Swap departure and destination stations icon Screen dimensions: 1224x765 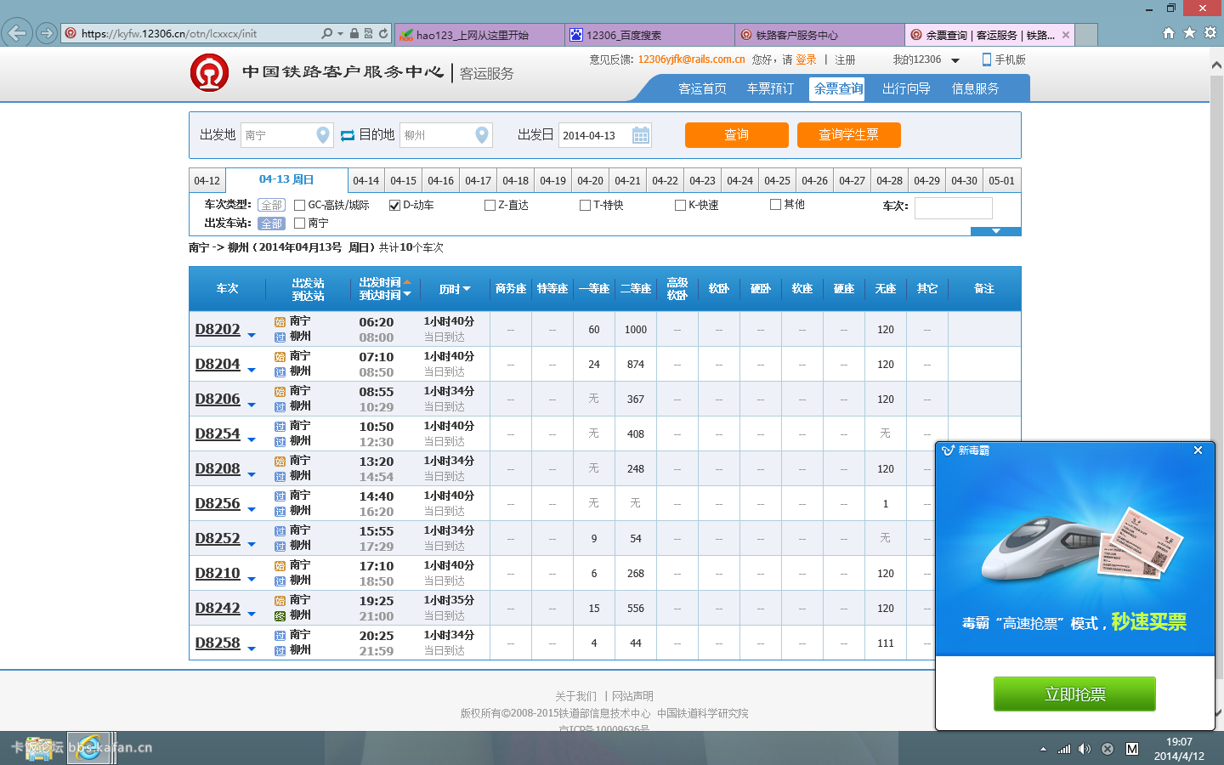point(348,135)
